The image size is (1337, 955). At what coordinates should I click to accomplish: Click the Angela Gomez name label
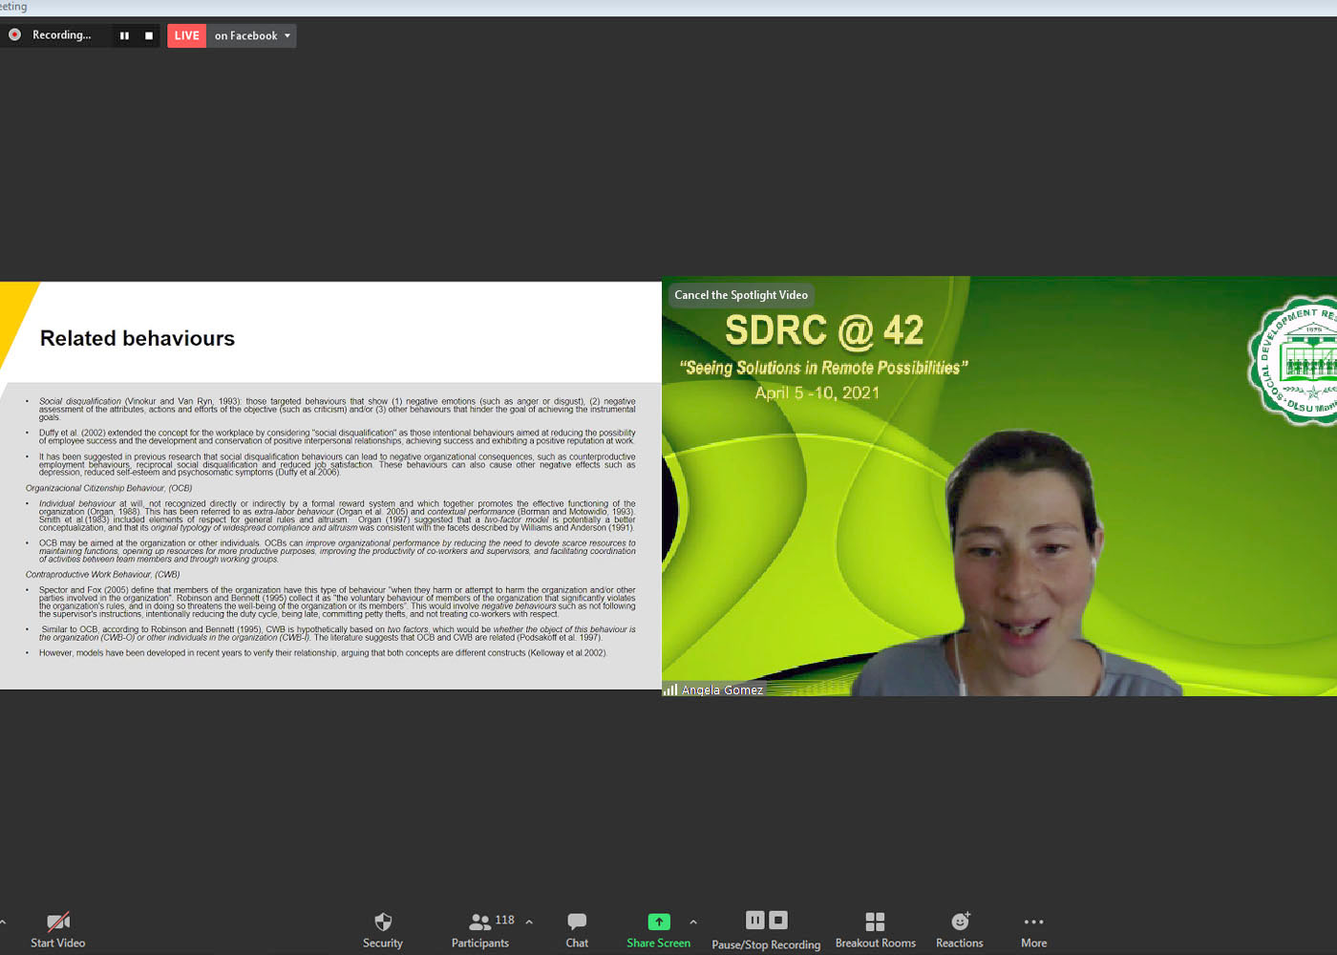[722, 690]
